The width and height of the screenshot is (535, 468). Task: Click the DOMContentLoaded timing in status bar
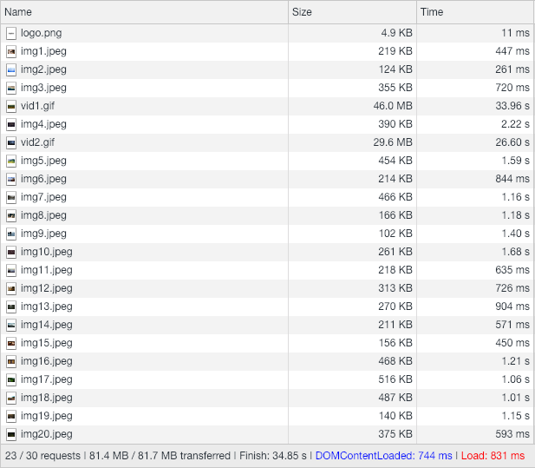pos(383,456)
